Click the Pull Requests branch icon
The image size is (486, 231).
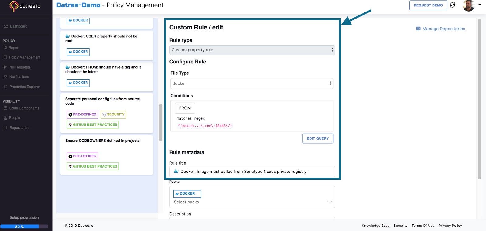[x=5, y=67]
